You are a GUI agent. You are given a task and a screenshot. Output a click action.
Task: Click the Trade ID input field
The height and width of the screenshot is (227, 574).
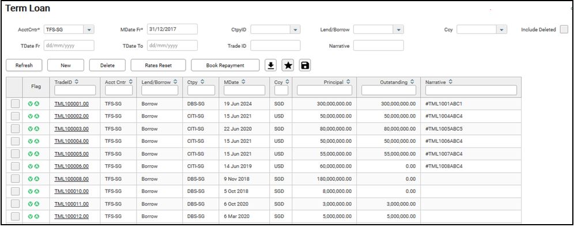pyautogui.click(x=275, y=46)
